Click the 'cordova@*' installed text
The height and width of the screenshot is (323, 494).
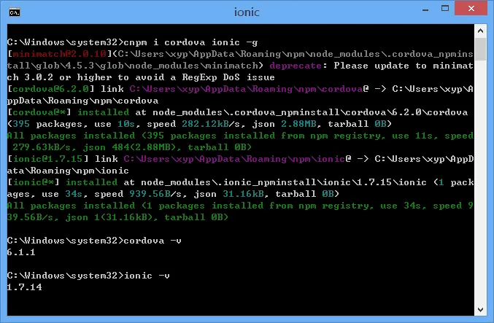pos(39,112)
